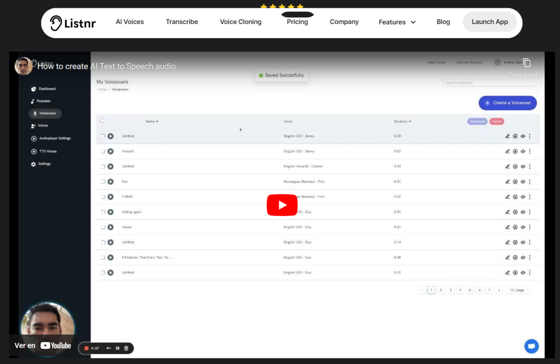560x364 pixels.
Task: Click the edit pencil for the VisionX row
Action: [x=507, y=151]
